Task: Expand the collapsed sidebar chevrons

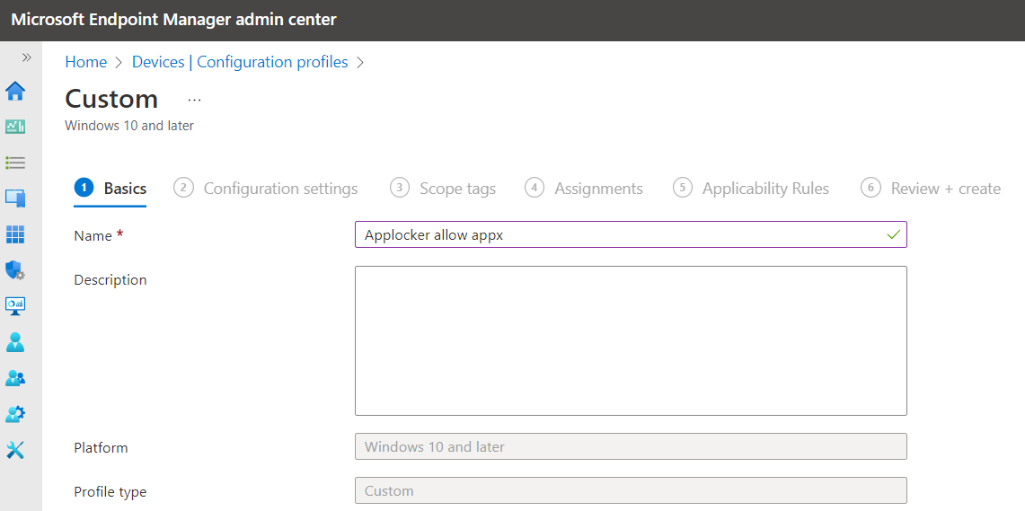Action: click(x=27, y=57)
